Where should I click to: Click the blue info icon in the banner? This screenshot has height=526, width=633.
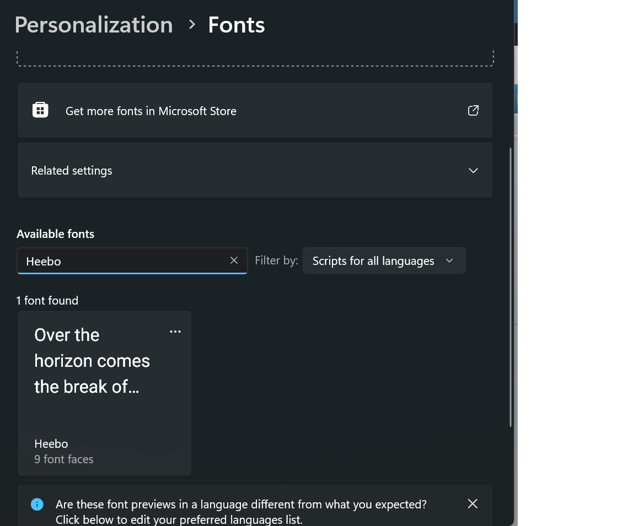(x=37, y=504)
